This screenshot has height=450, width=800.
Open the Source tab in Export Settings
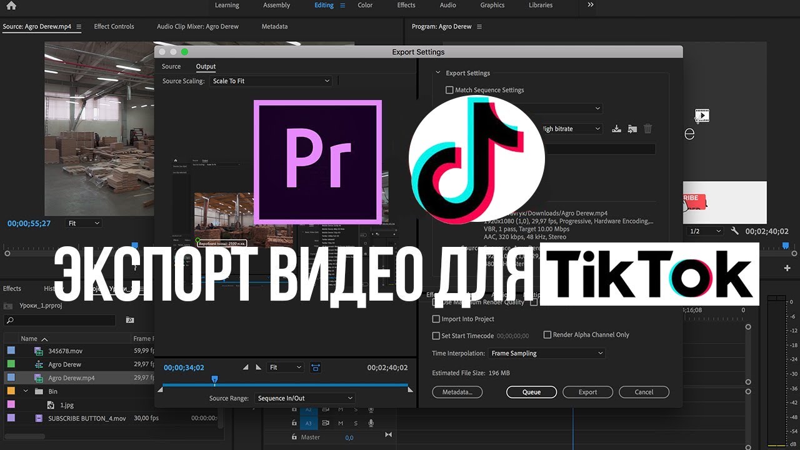pyautogui.click(x=171, y=66)
